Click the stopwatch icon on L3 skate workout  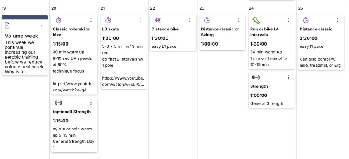pos(108,20)
